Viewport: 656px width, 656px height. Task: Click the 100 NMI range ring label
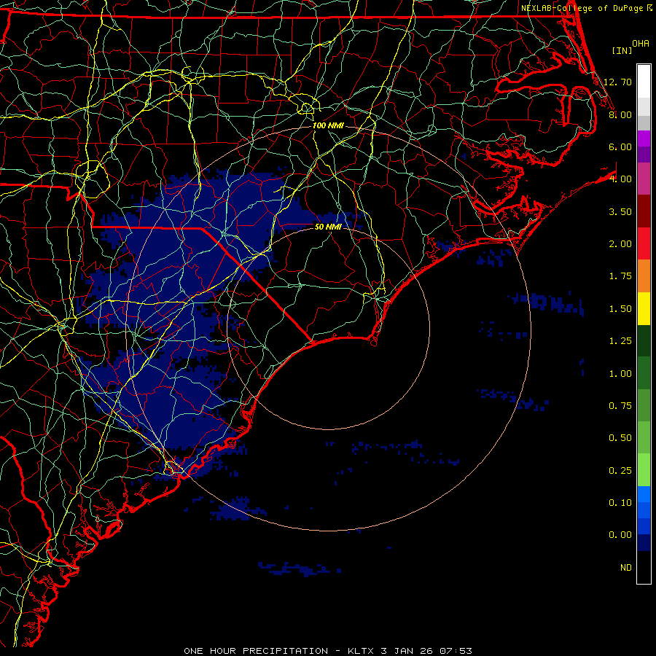328,125
